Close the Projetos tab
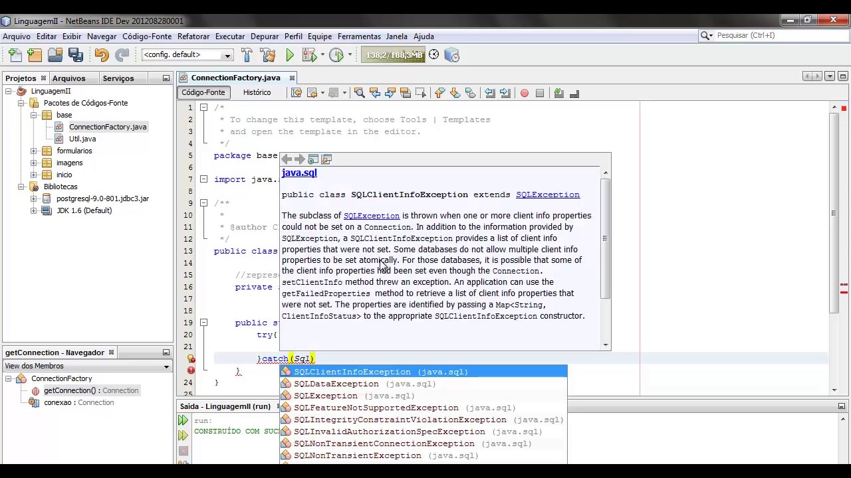The width and height of the screenshot is (851, 478). coord(43,78)
